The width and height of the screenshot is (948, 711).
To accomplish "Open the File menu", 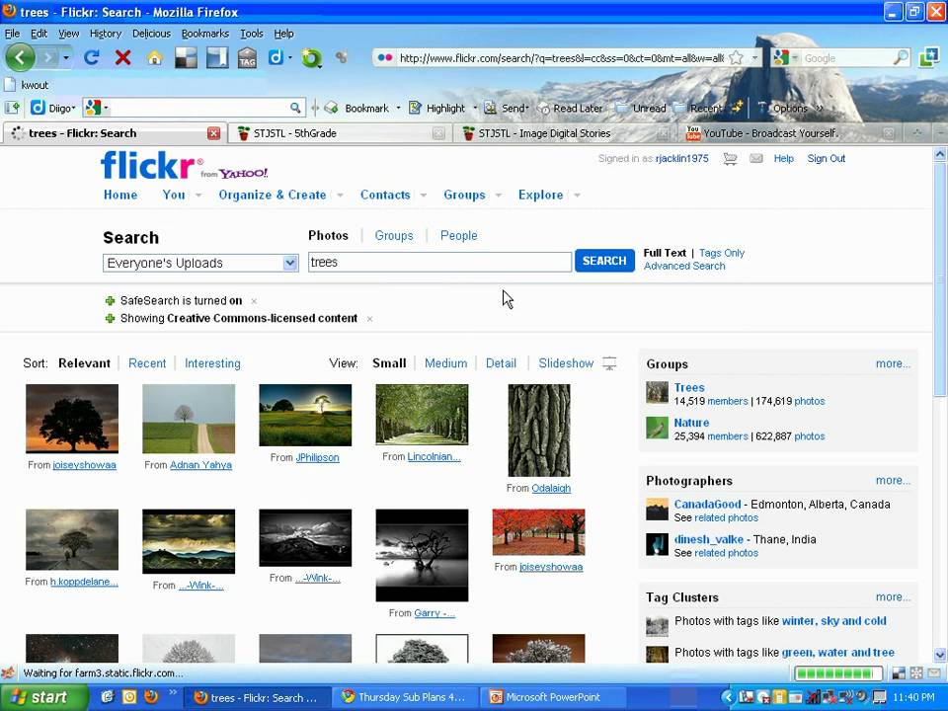I will click(12, 34).
